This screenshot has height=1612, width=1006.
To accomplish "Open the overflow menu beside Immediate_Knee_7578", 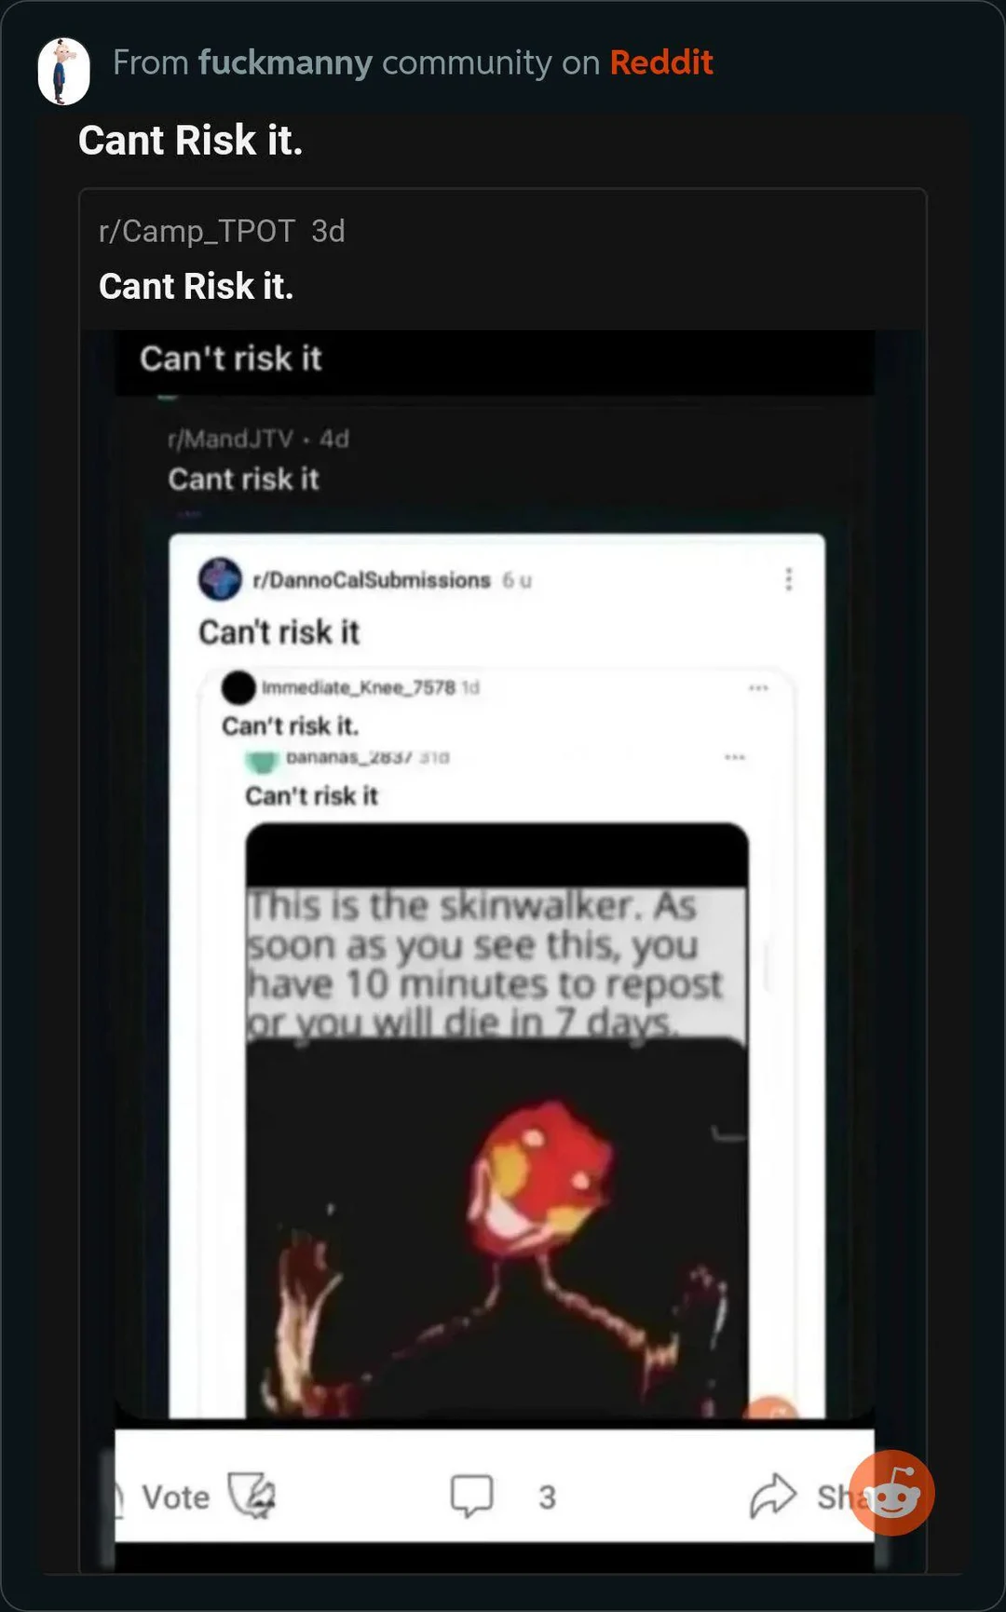I will click(x=761, y=686).
